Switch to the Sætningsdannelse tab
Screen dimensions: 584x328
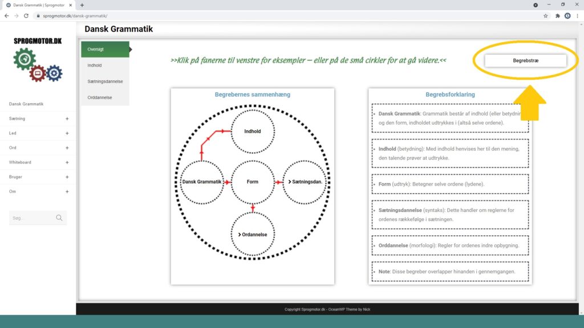point(105,81)
